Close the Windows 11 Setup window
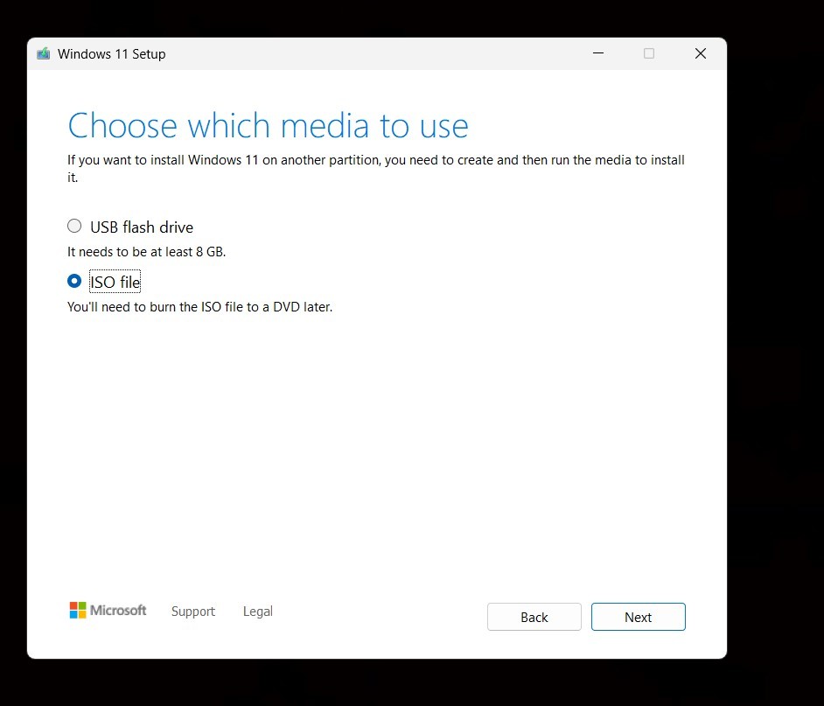This screenshot has height=706, width=824. [x=700, y=53]
